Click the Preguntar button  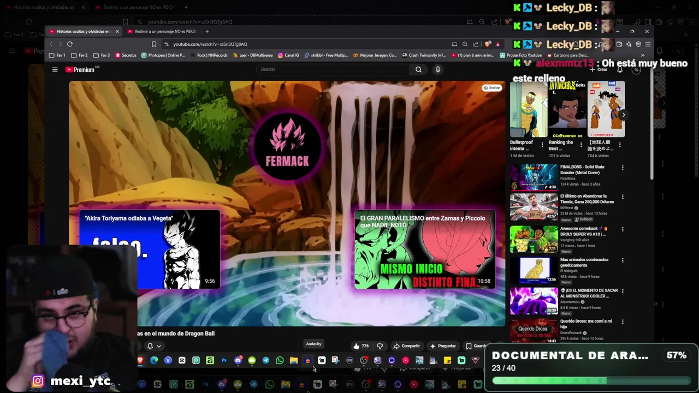tap(443, 346)
